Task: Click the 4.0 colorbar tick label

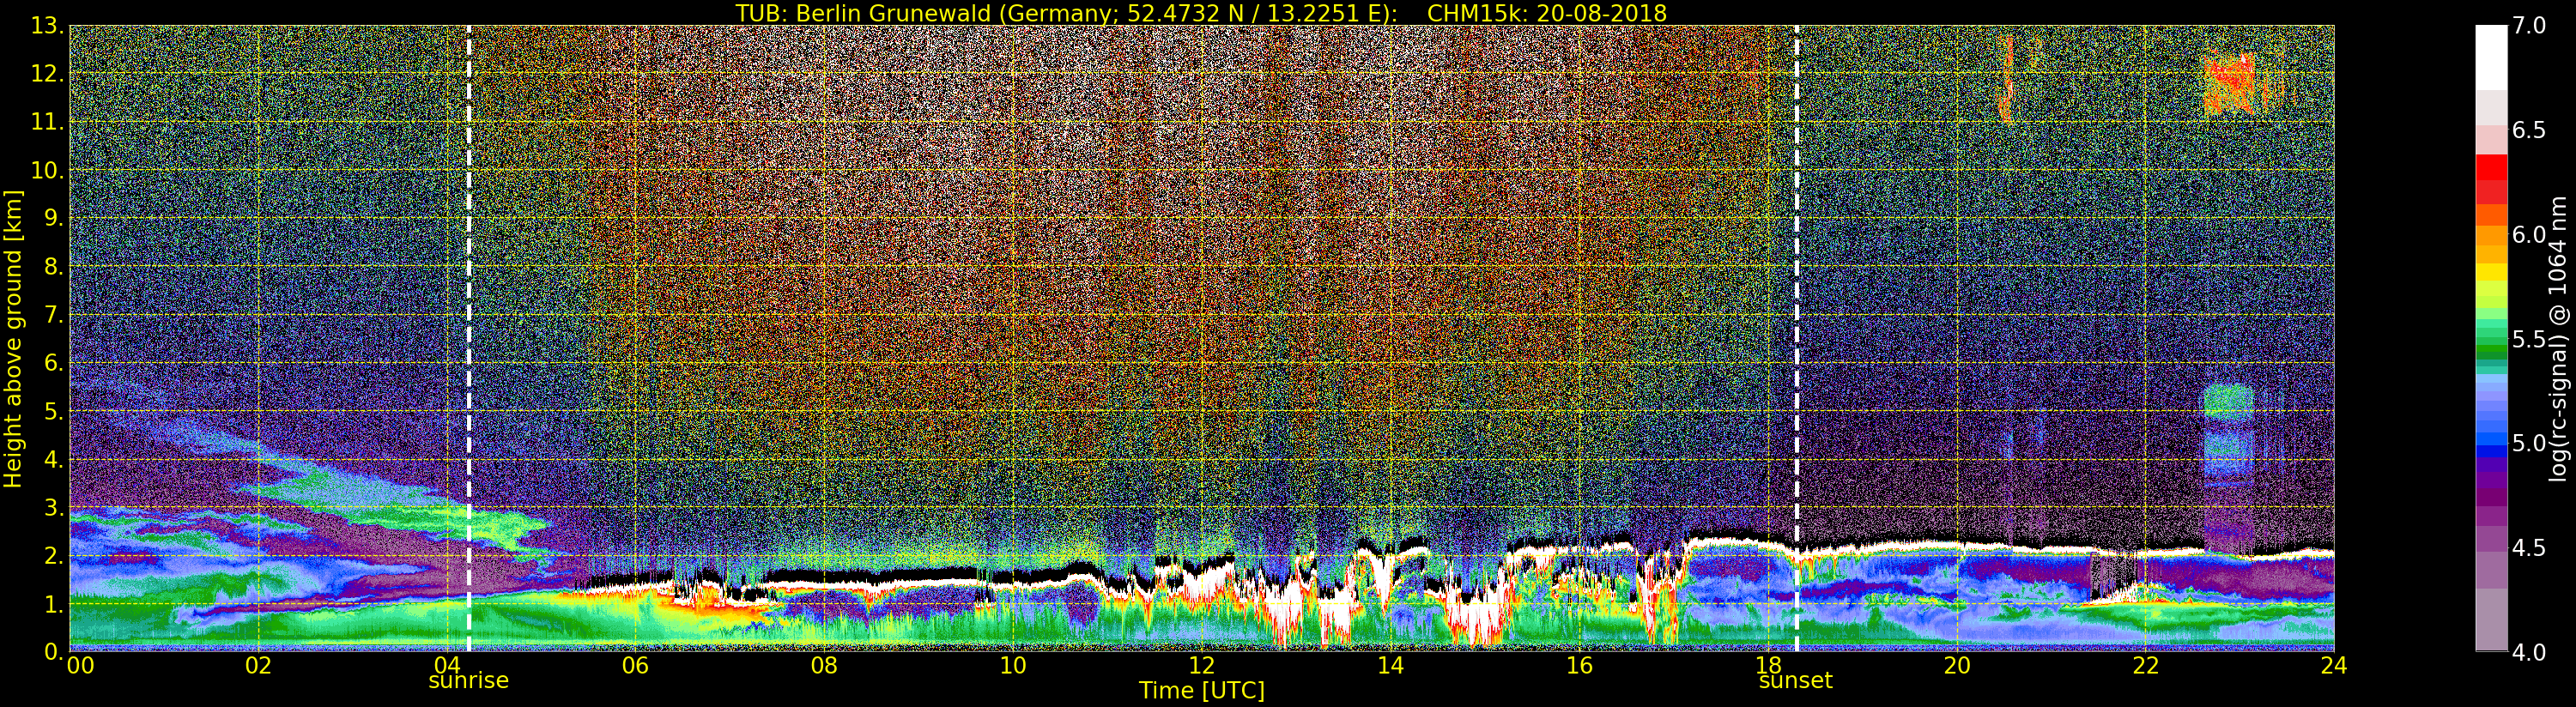Action: (x=2530, y=652)
